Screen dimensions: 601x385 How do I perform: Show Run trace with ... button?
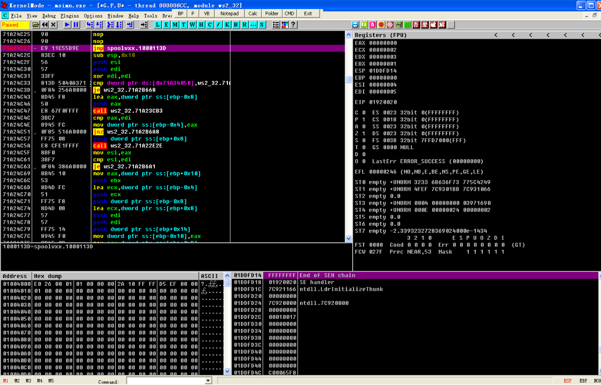253,25
